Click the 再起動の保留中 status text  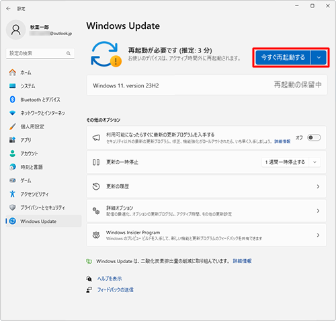[x=298, y=85]
